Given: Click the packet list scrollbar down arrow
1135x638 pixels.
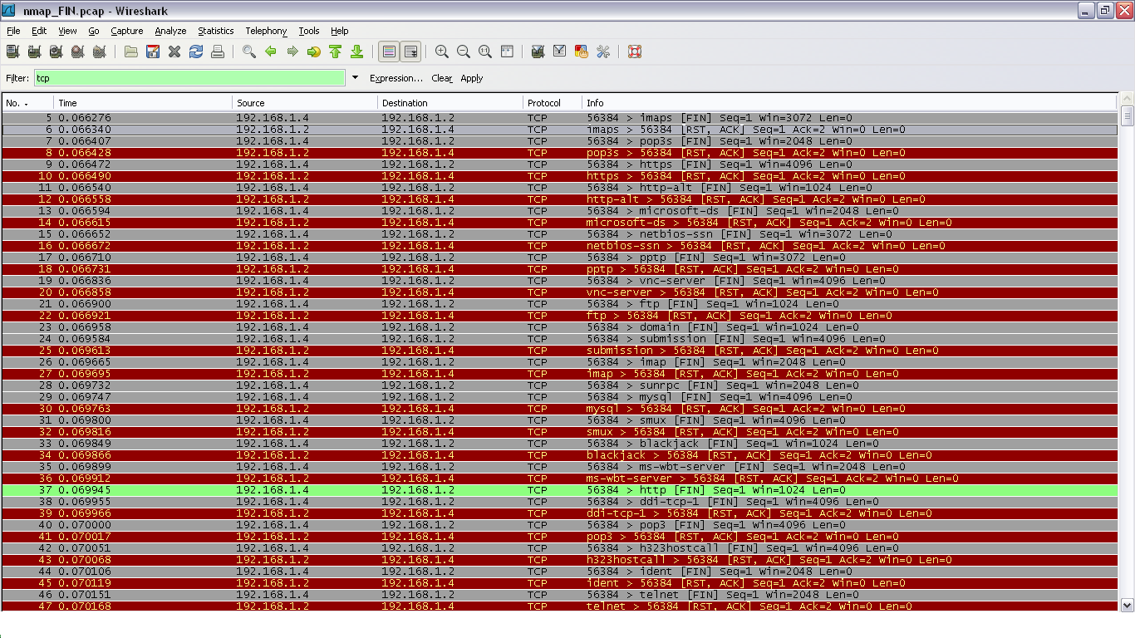Looking at the screenshot, I should coord(1127,605).
